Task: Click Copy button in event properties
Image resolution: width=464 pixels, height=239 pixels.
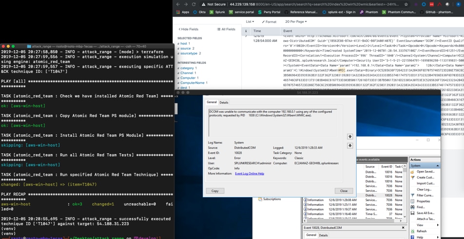Action: click(x=215, y=191)
